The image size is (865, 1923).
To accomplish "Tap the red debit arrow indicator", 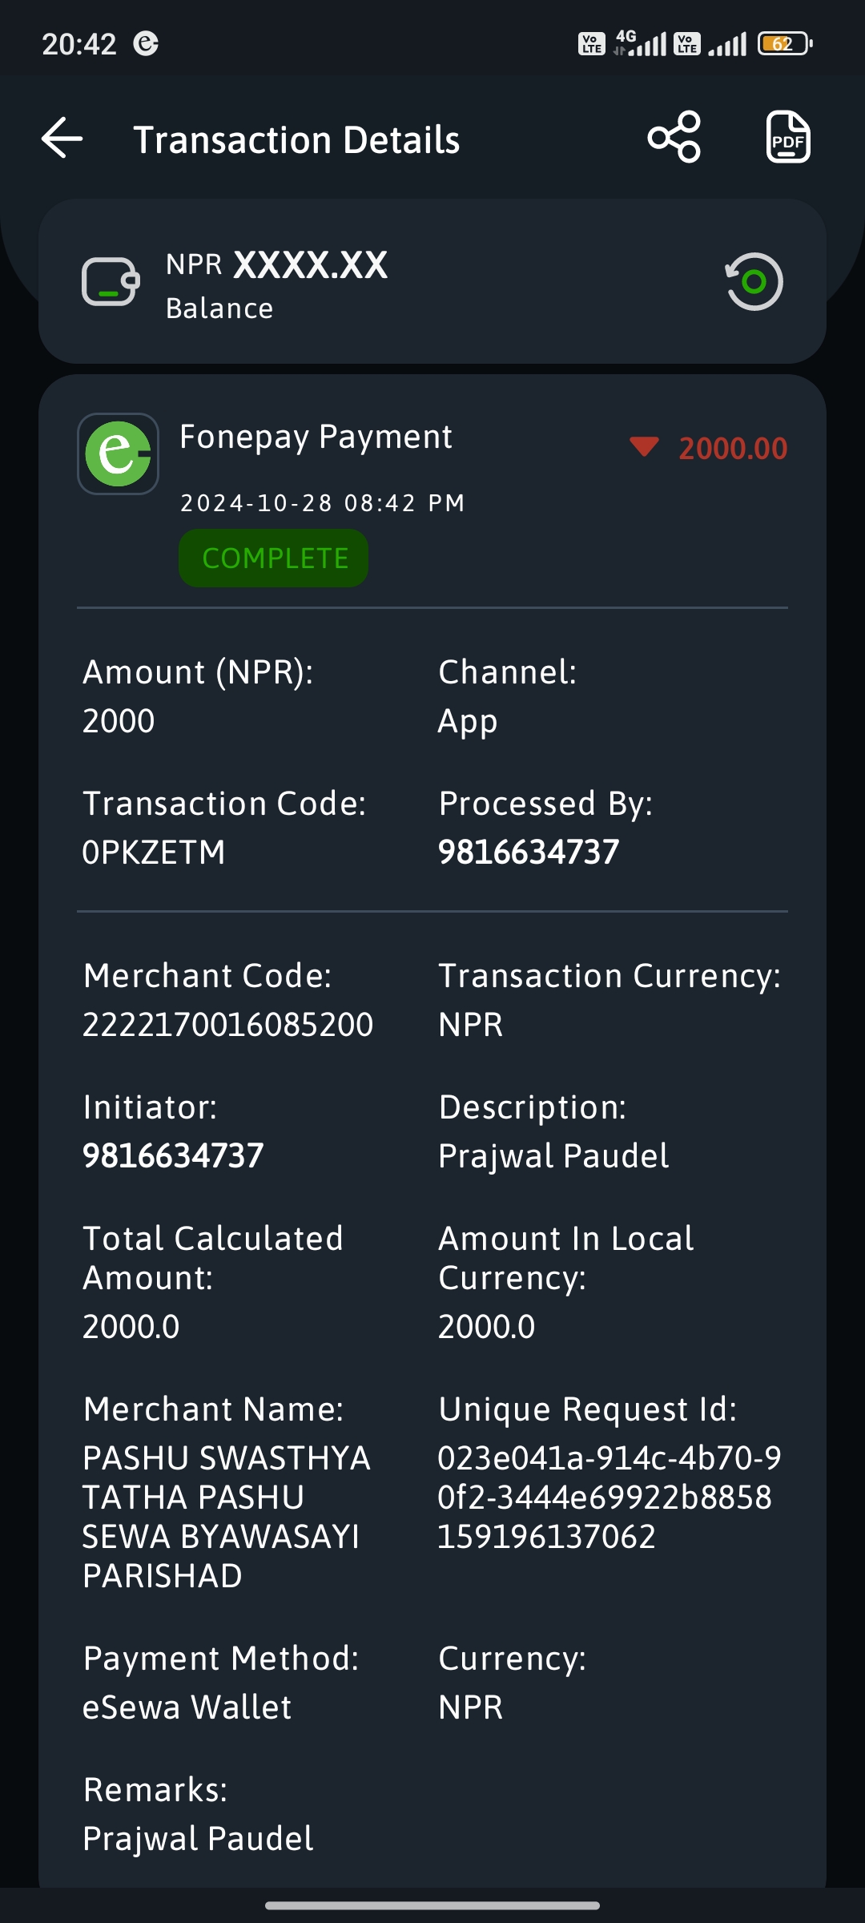I will click(x=644, y=447).
